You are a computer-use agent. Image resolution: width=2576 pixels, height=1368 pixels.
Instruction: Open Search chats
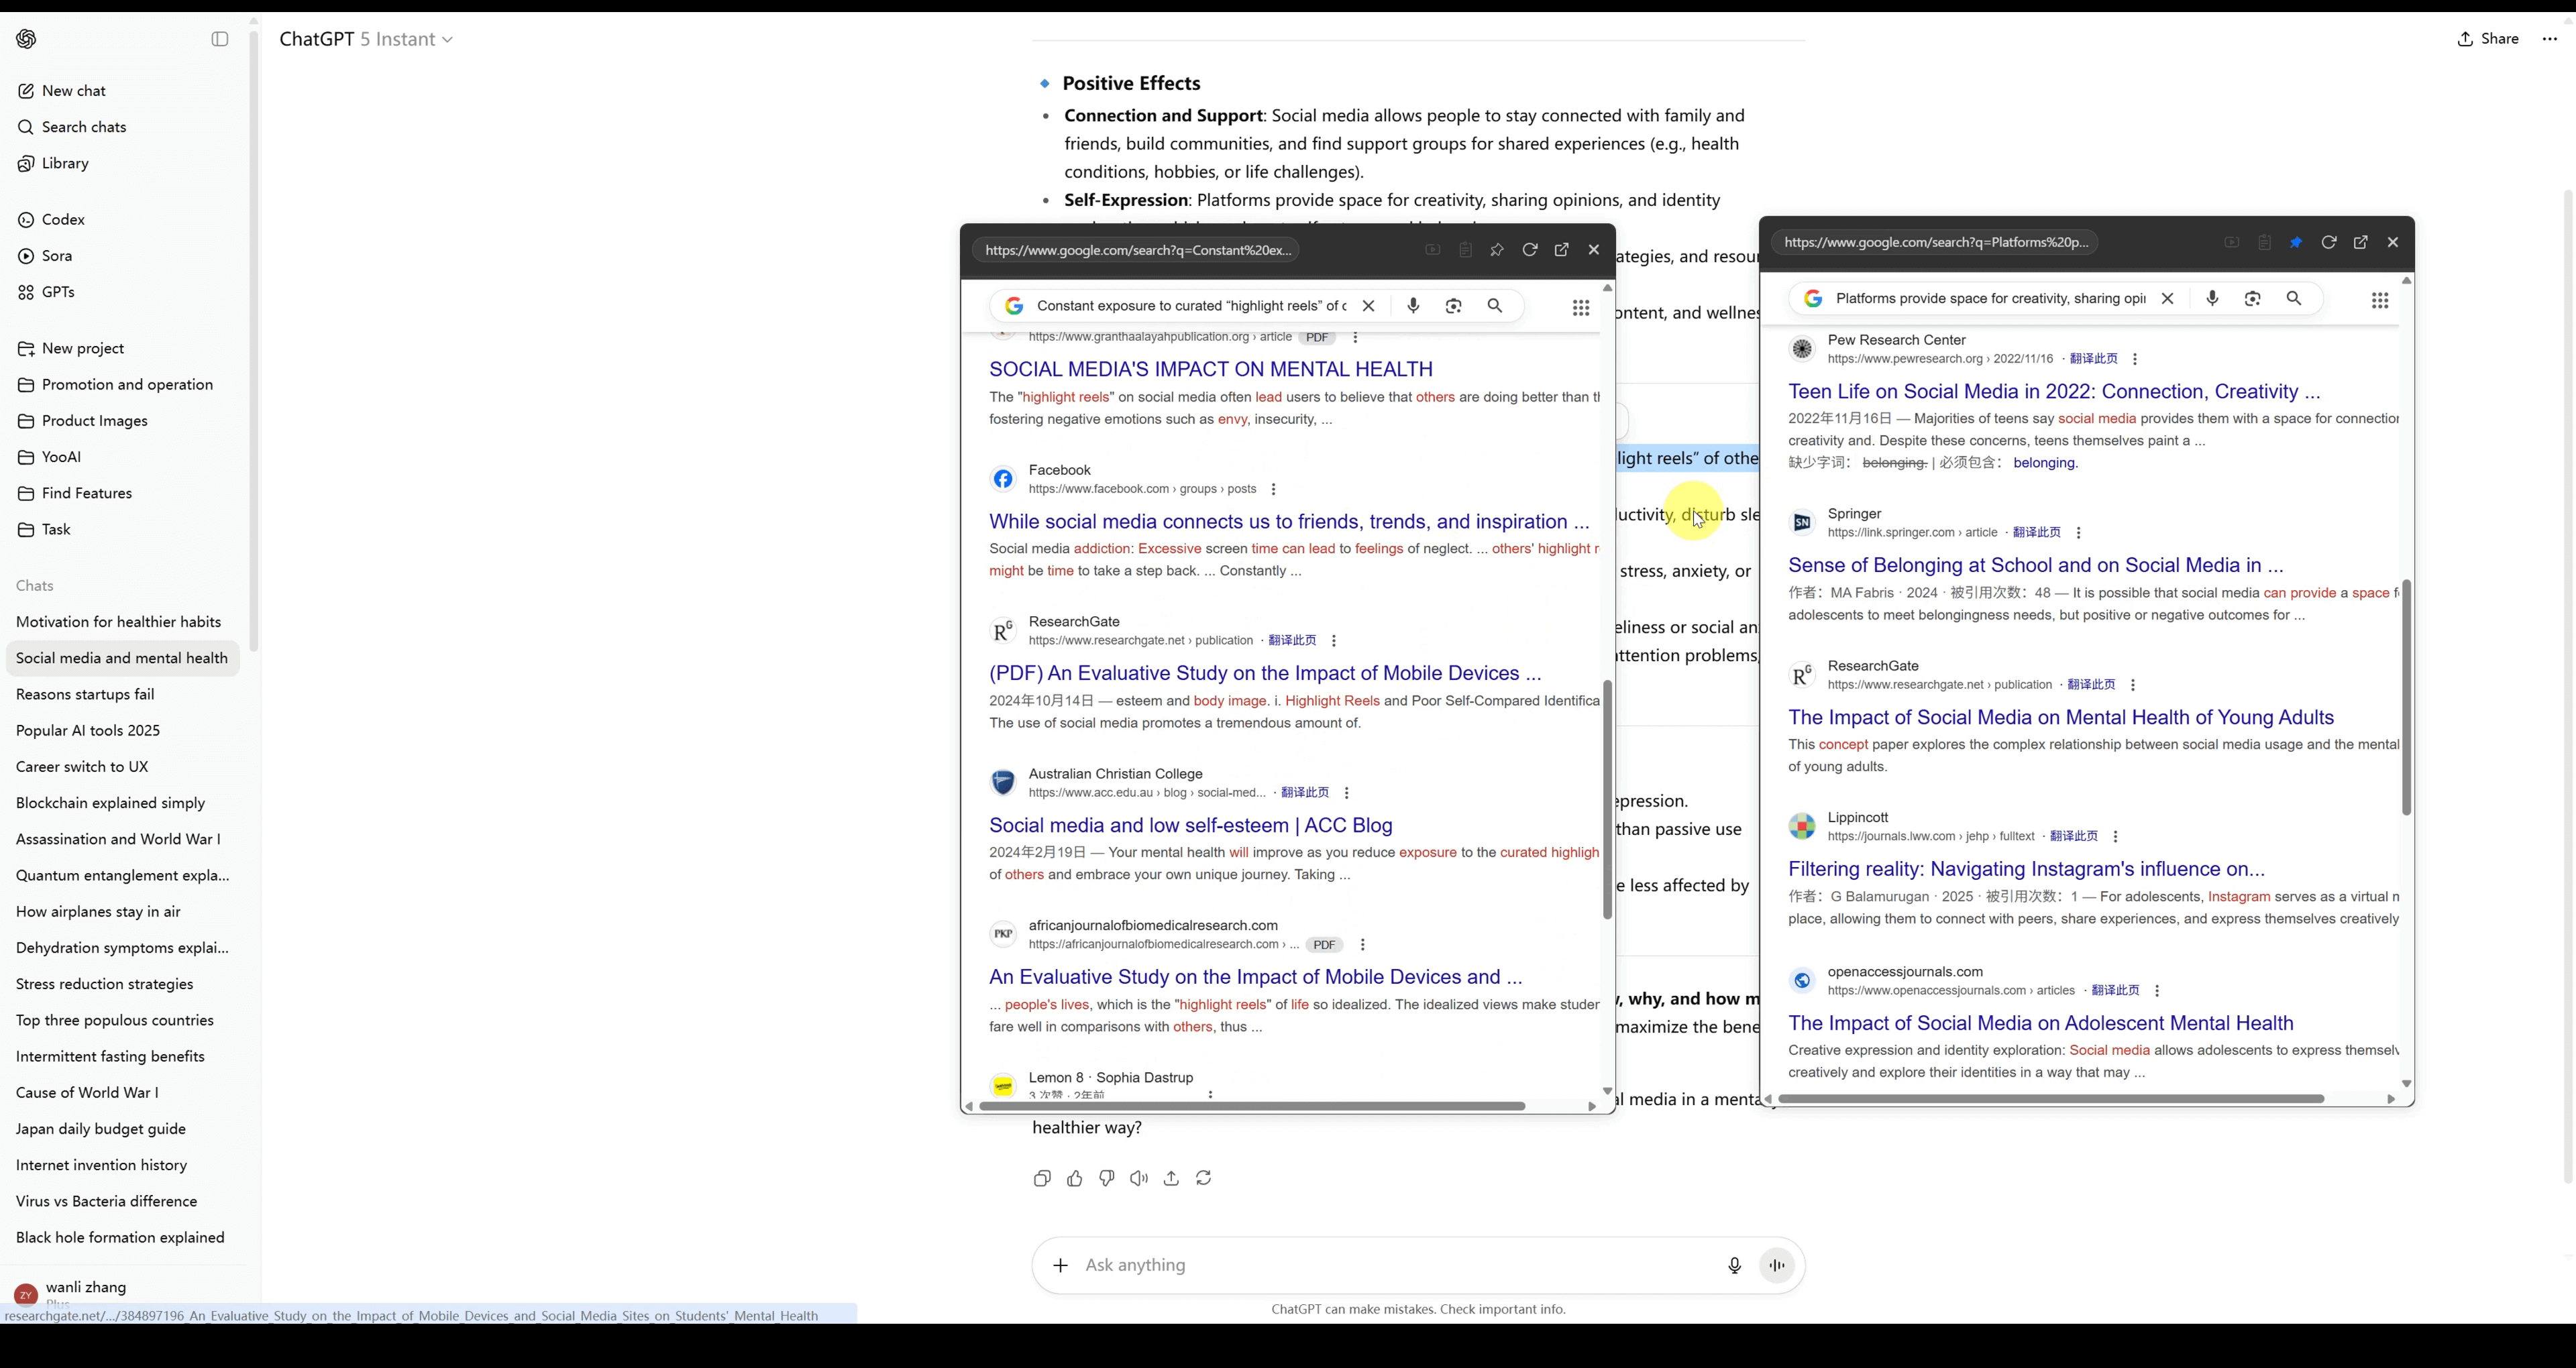pyautogui.click(x=71, y=127)
